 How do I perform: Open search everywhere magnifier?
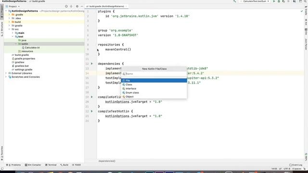pyautogui.click(x=306, y=1)
